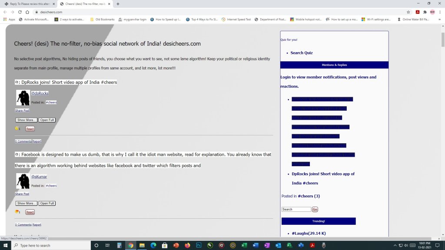Open @sKumar profile link
Image resolution: width=445 pixels, height=250 pixels.
[39, 177]
